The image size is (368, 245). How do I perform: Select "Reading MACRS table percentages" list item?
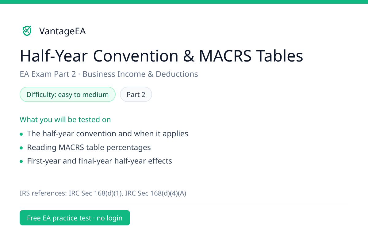click(89, 147)
